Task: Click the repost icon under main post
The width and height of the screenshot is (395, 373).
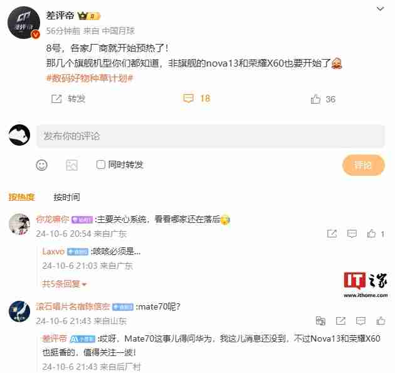Action: (56, 99)
